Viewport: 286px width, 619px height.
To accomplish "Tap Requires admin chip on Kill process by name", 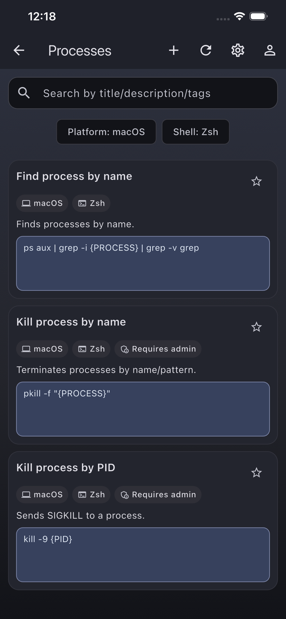I will [158, 349].
